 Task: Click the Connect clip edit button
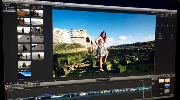[26, 85]
